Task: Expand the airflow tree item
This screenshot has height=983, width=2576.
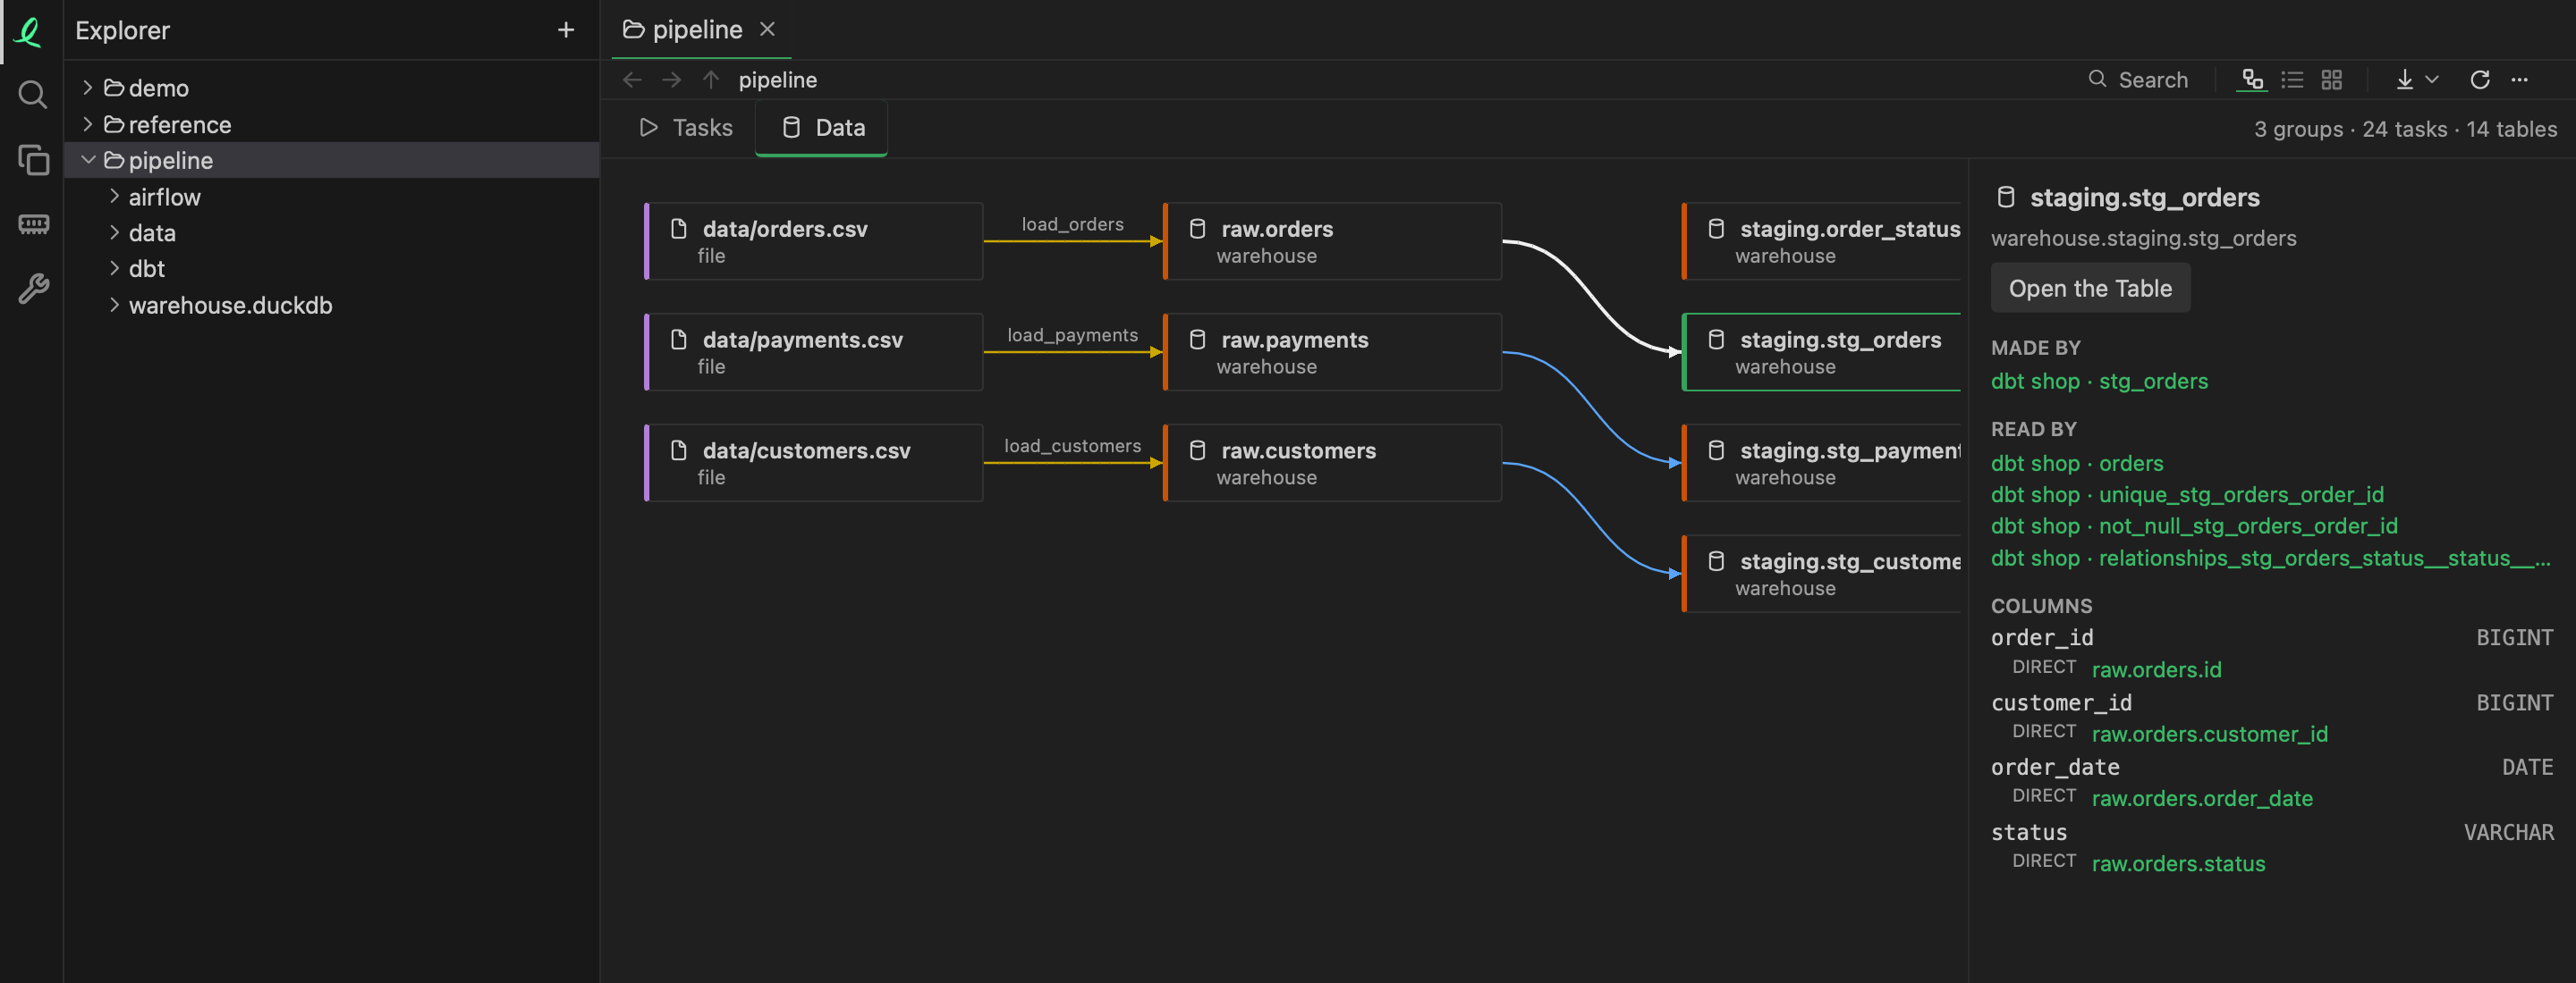Action: [114, 196]
